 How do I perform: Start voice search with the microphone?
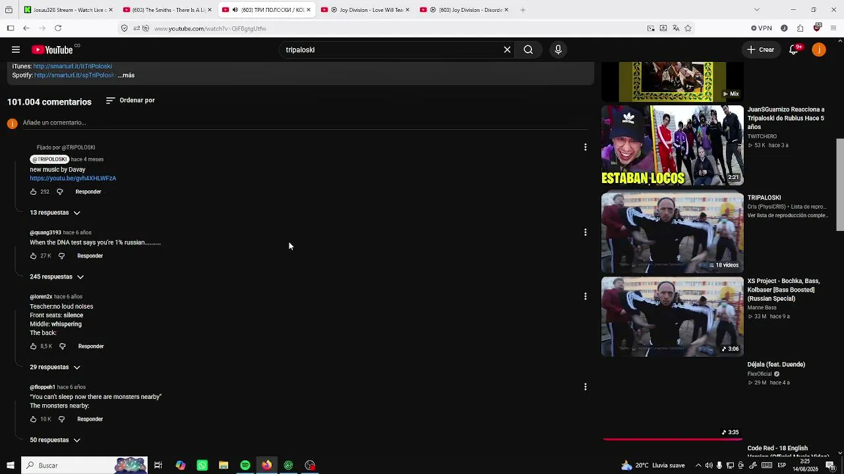click(x=558, y=49)
